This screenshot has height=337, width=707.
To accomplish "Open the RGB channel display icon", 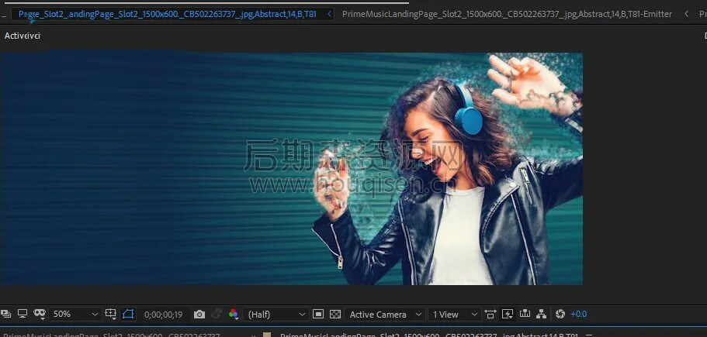I will (234, 314).
